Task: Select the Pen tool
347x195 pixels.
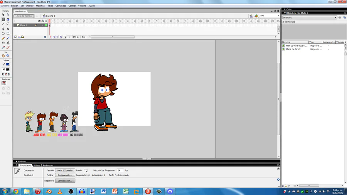Action: [x=3, y=29]
